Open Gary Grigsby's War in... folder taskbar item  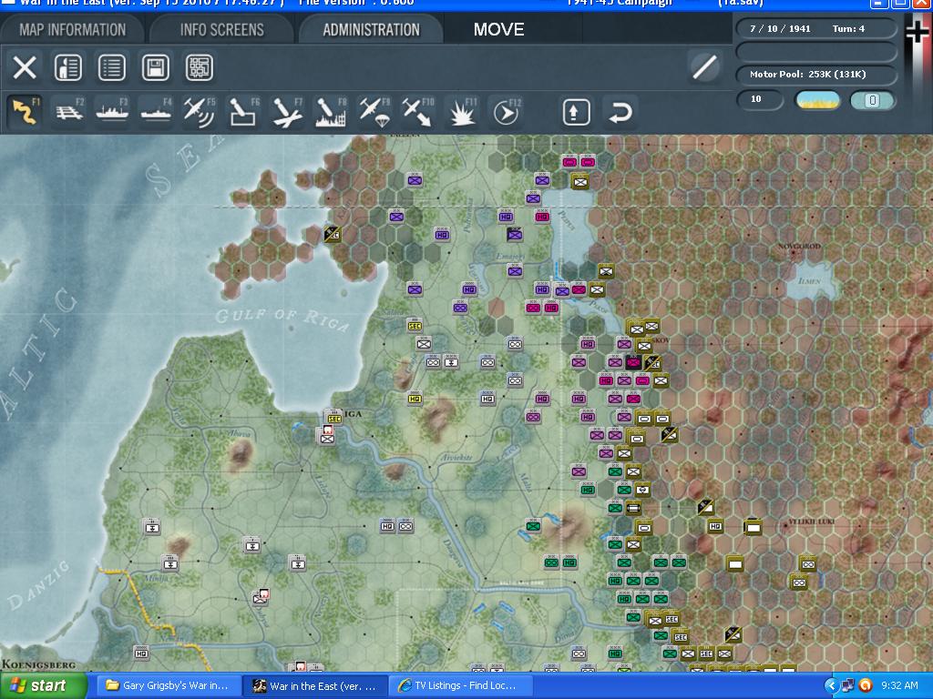pos(168,685)
